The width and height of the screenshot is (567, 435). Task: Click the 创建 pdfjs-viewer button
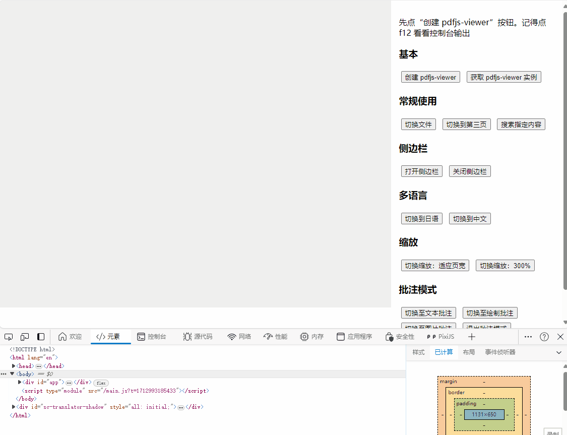[430, 77]
